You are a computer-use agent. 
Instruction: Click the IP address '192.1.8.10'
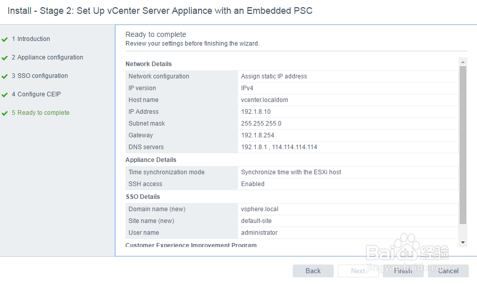click(x=256, y=112)
